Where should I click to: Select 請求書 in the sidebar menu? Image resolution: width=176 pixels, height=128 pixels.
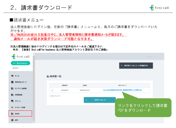[x=20, y=114]
